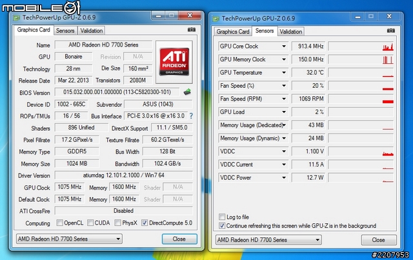Uncheck the DirectCompute 5.0 checkbox
The image size is (413, 260).
tap(145, 223)
